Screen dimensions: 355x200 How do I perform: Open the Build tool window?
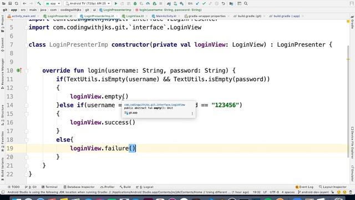tap(125, 187)
